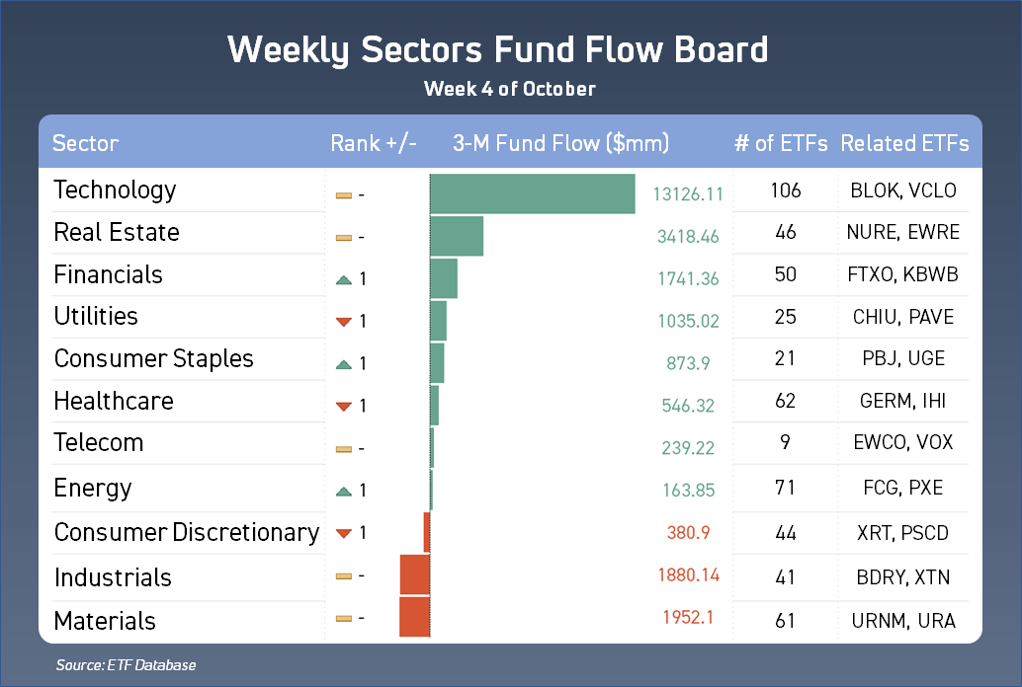Select the 3-M Fund Flow column header
Screen dimensions: 1022x687
(560, 143)
